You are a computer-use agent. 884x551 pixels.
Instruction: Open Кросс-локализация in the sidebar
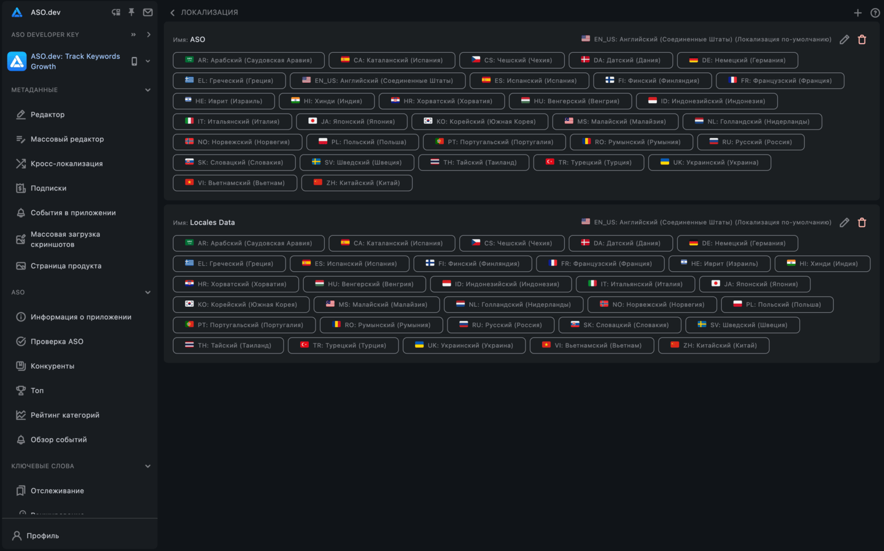(66, 164)
